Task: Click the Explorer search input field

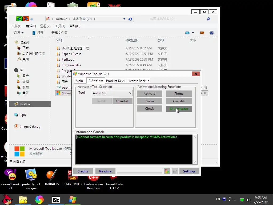Action: [176, 19]
